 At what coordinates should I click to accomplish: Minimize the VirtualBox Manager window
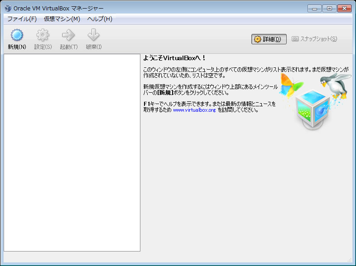click(314, 9)
